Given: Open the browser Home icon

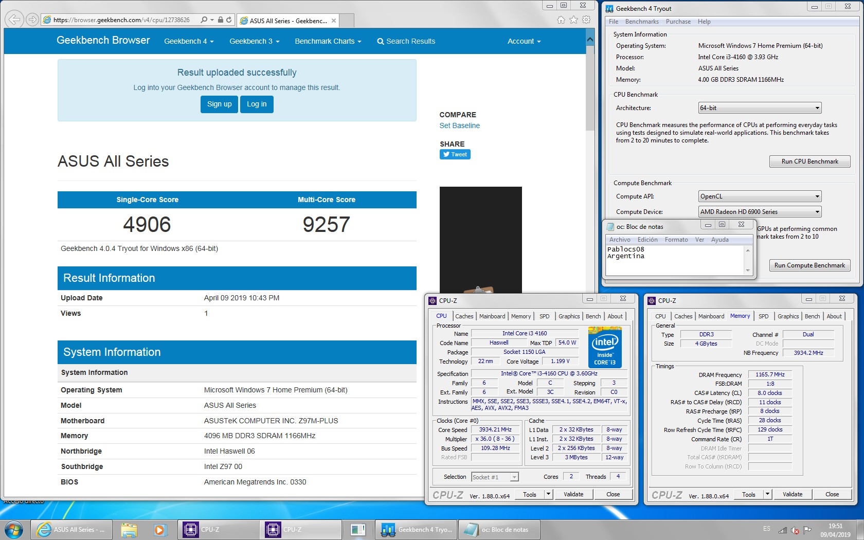Looking at the screenshot, I should coord(561,20).
